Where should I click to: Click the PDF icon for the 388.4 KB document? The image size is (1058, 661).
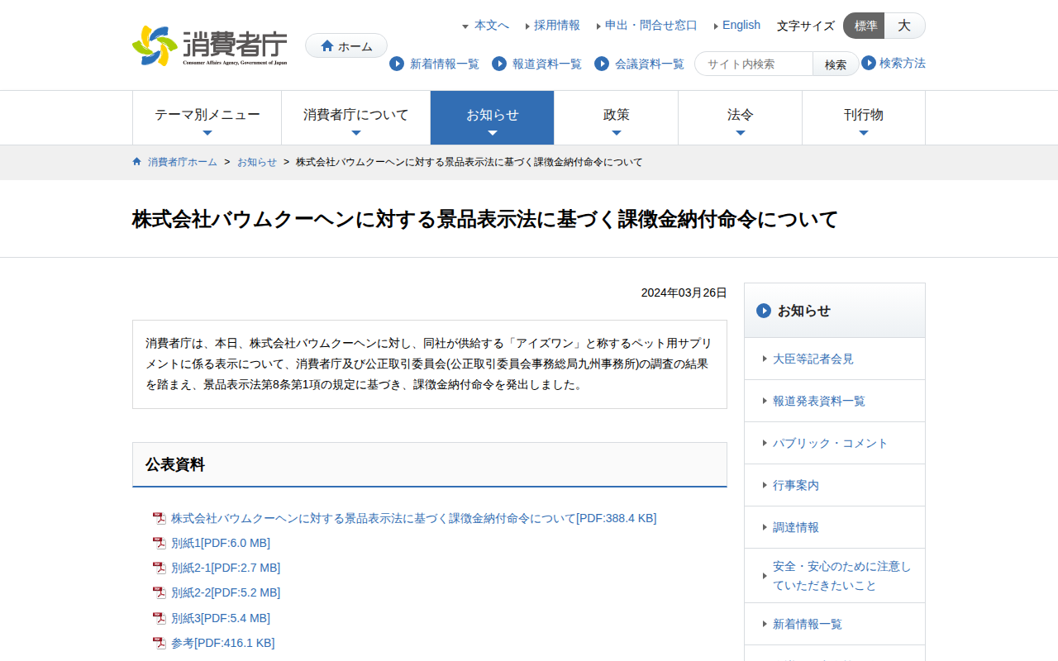pos(160,518)
